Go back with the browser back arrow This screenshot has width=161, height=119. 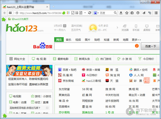click(x=4, y=13)
